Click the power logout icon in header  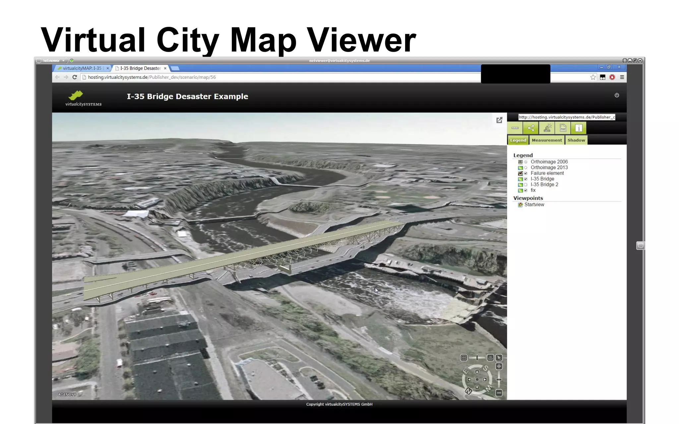pyautogui.click(x=617, y=95)
